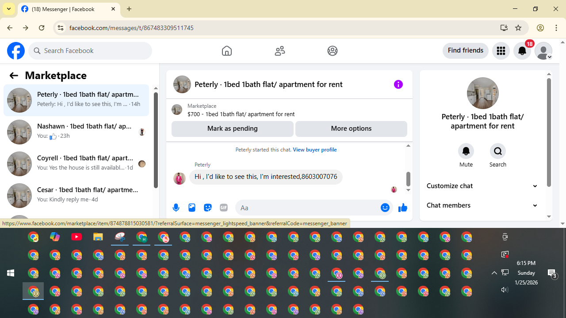The height and width of the screenshot is (318, 566).
Task: Click the Facebook logo
Action: tap(16, 51)
